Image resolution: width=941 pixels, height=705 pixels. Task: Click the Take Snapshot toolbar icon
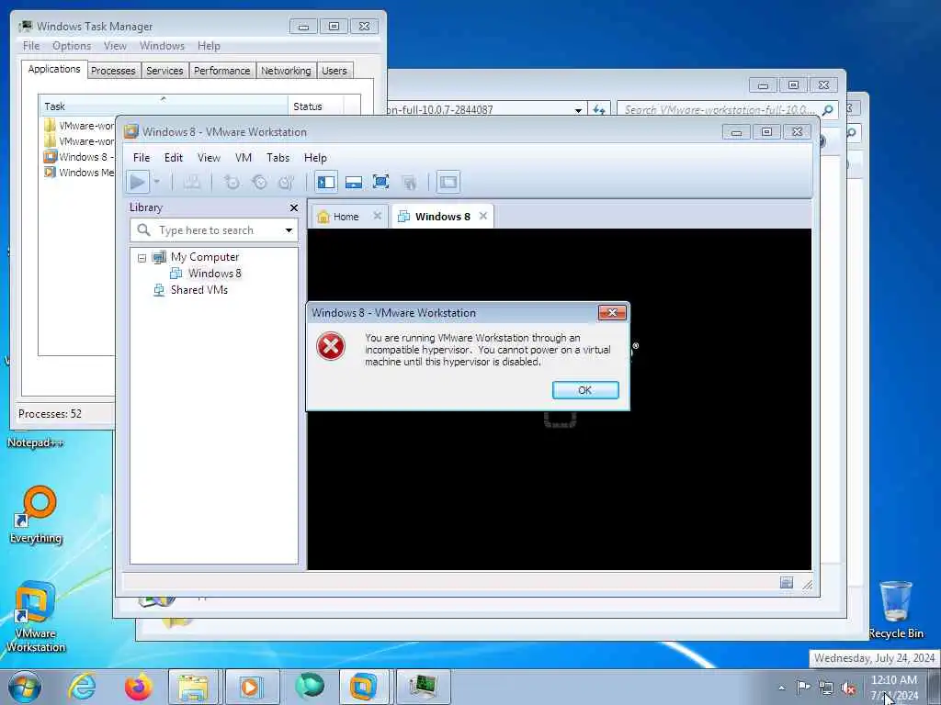click(x=232, y=182)
